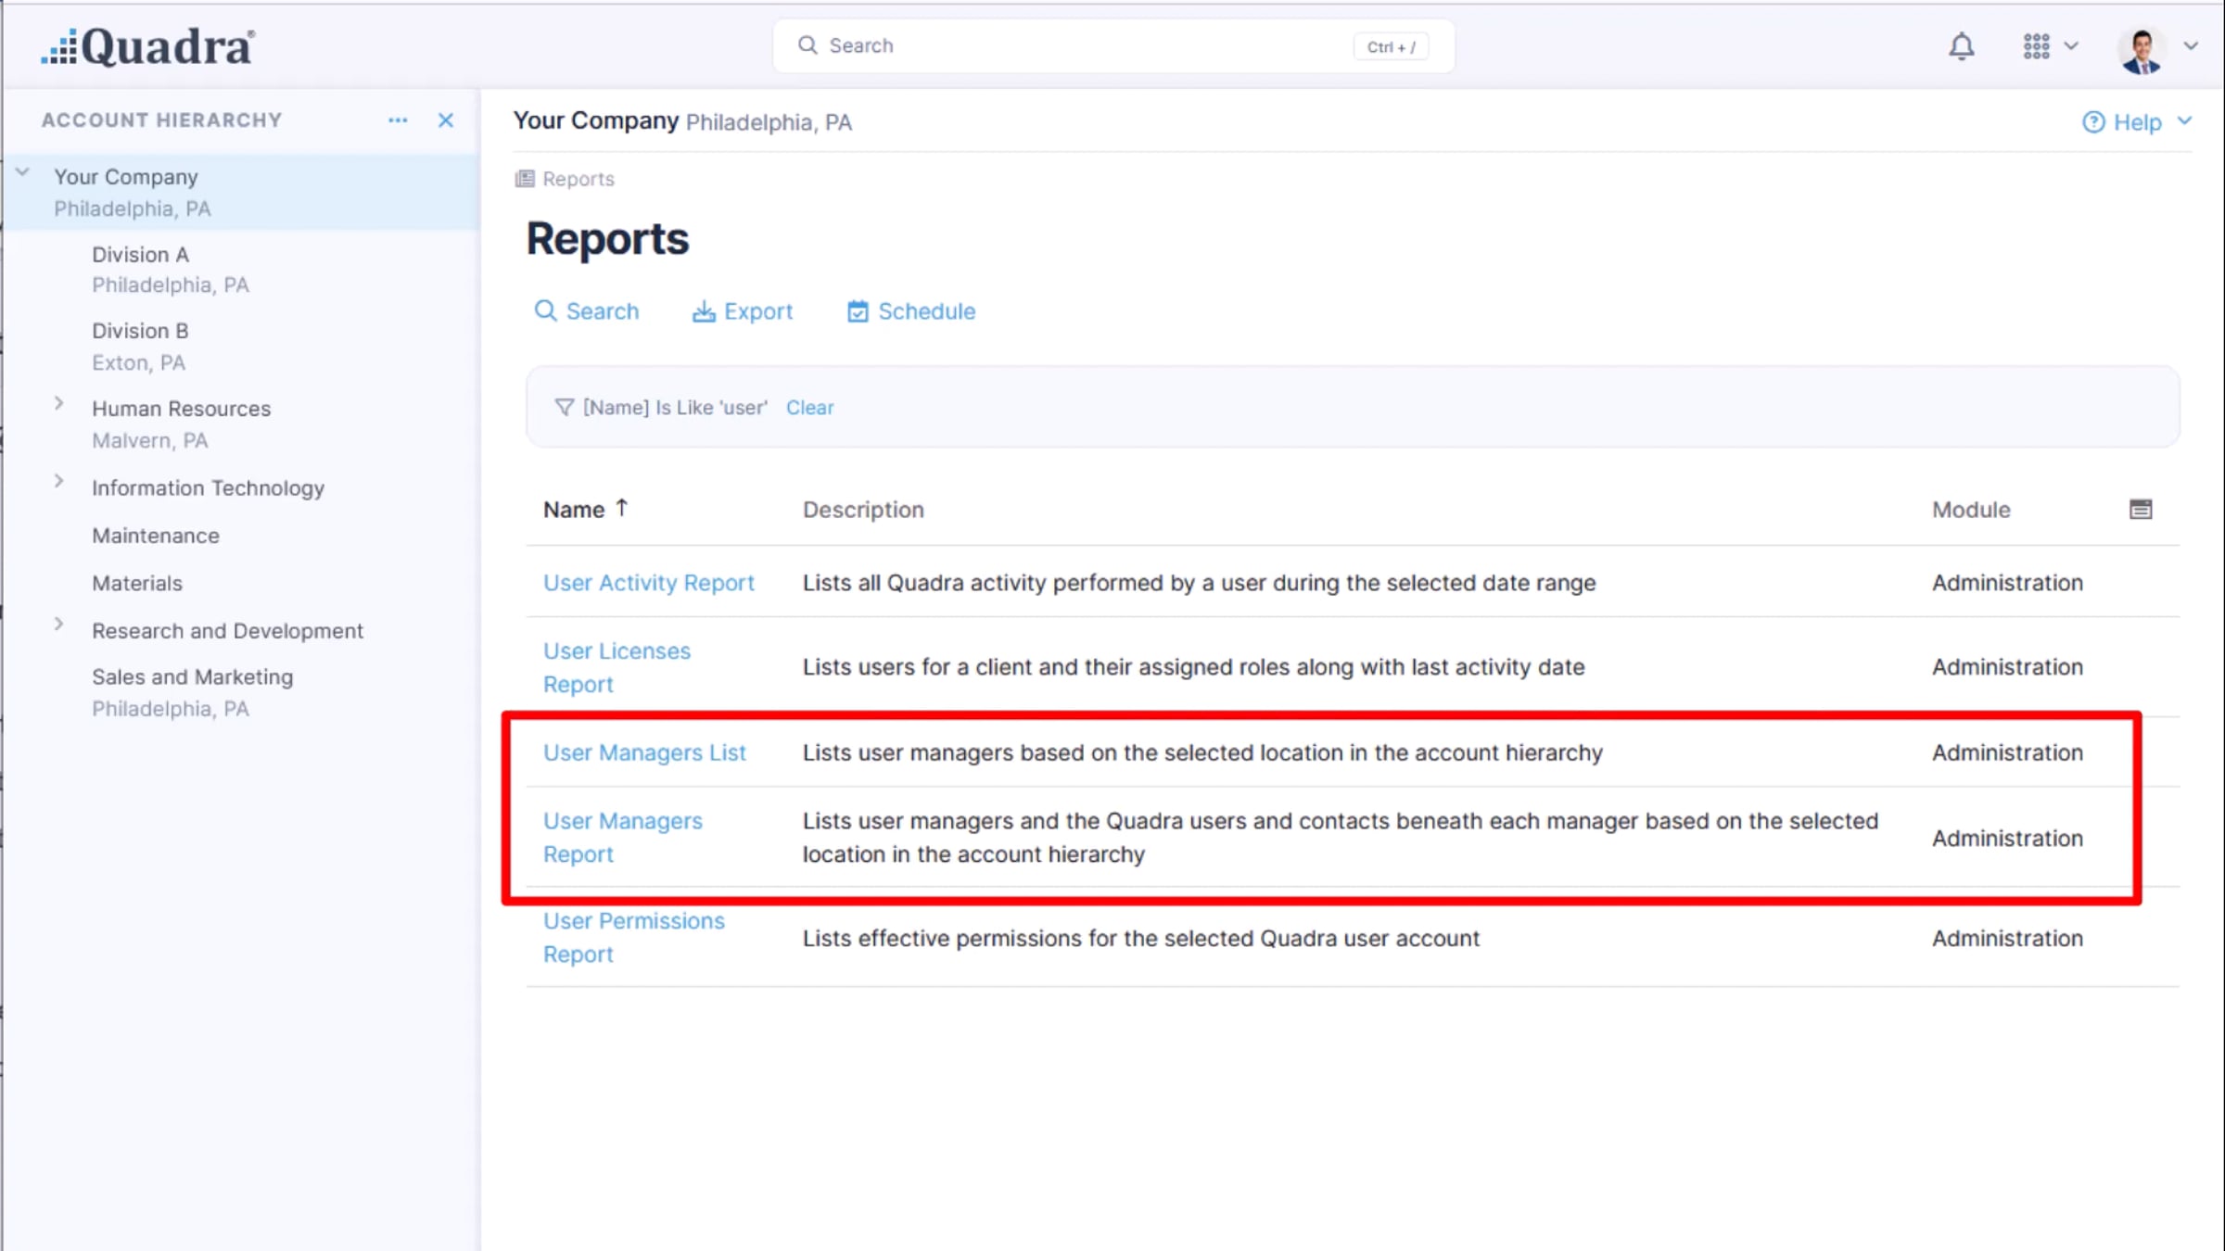
Task: Click Administration in the User Permissions row
Action: tap(2007, 938)
